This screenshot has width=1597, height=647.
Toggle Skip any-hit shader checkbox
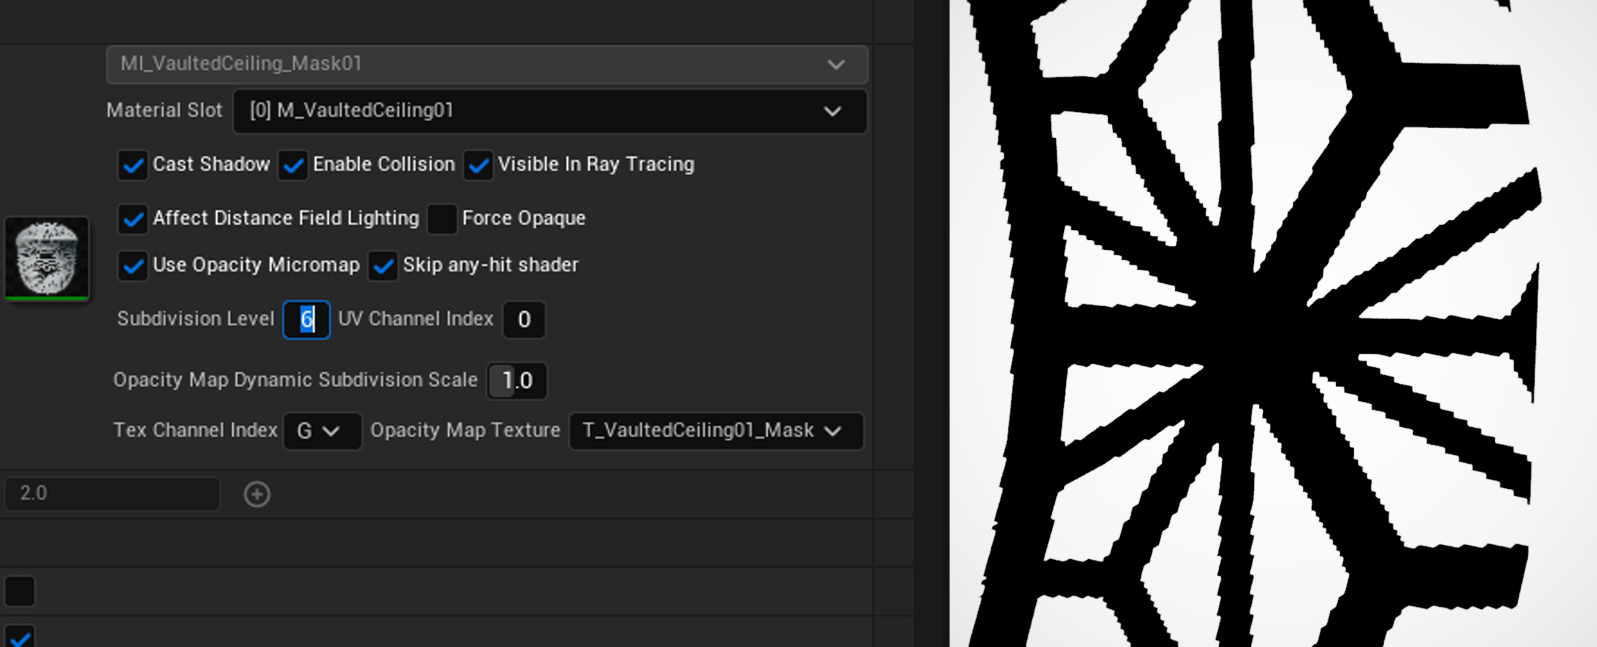383,266
